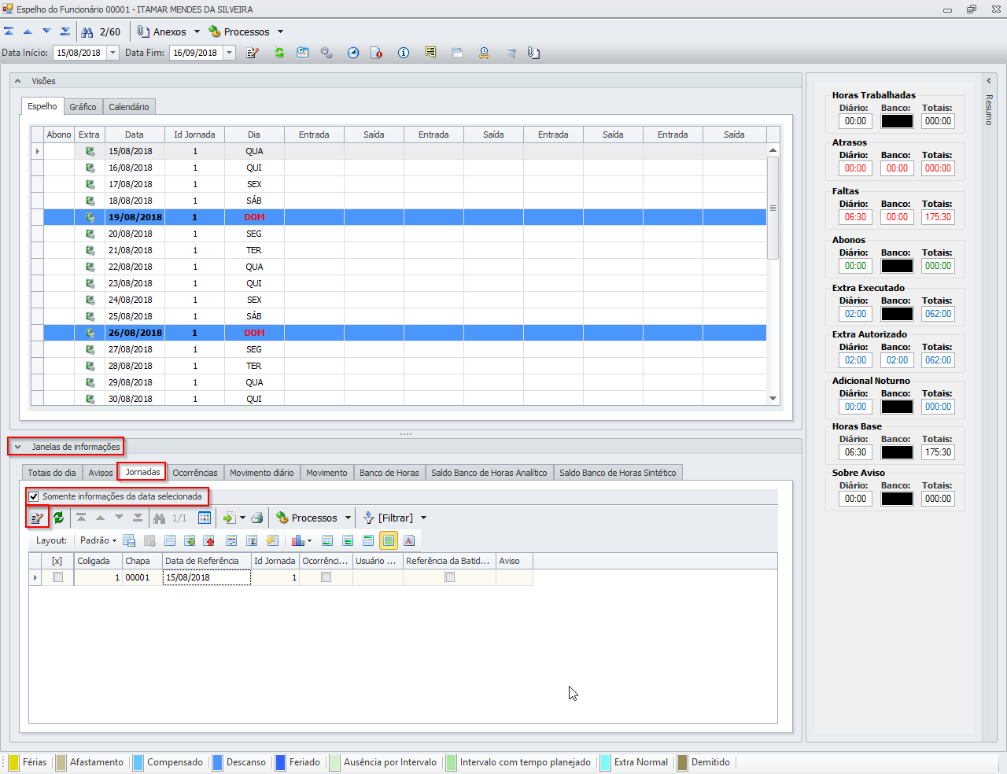Open Avisos tab

click(100, 473)
